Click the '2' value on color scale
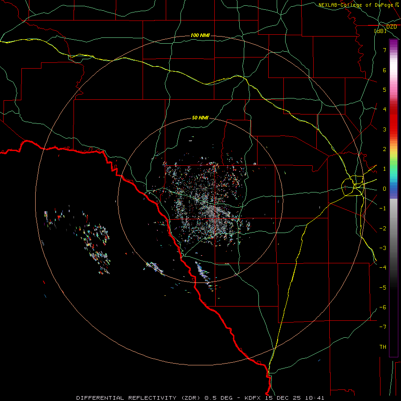 point(385,149)
